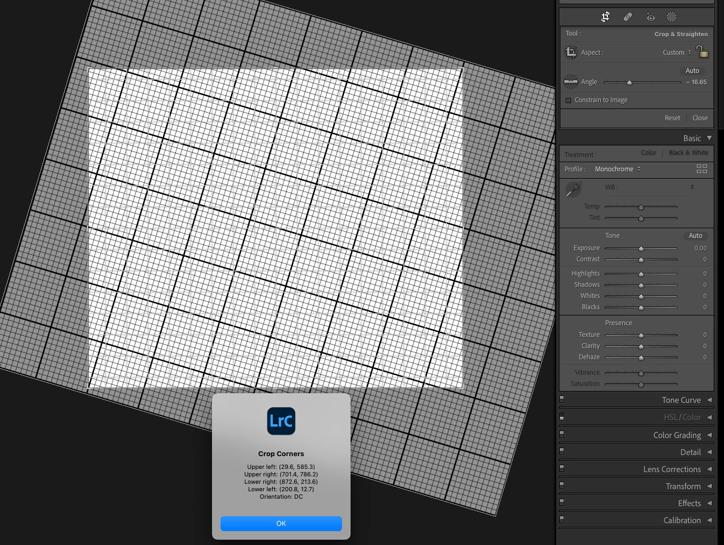This screenshot has height=545, width=724.
Task: Click the Contrast slider handle
Action: (641, 260)
